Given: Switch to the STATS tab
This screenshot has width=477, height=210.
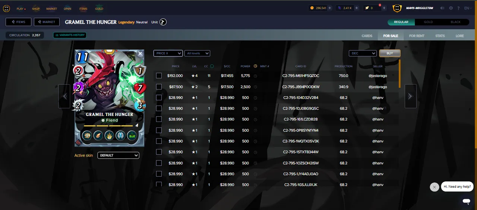Looking at the screenshot, I should coord(440,36).
